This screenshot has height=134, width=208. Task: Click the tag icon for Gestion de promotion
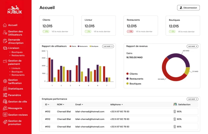click(x=5, y=122)
